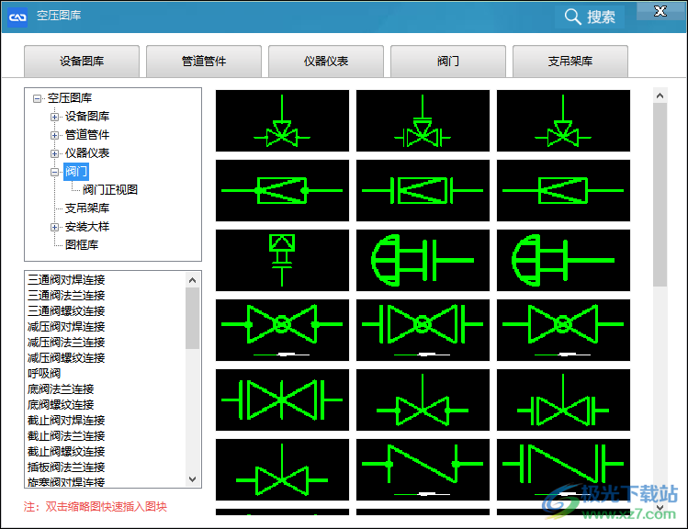Select 截止阀法兰连接 in the list
The image size is (688, 529).
[66, 436]
